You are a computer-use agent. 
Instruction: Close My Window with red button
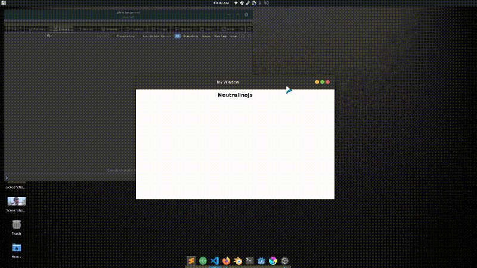click(x=328, y=82)
